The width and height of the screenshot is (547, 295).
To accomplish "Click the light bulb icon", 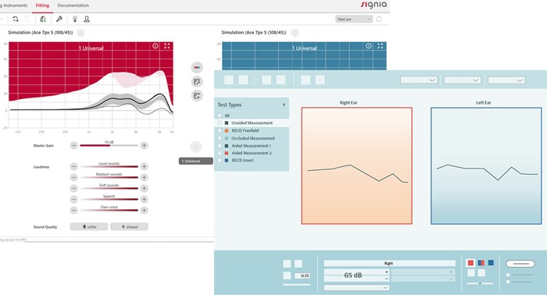I will 75,20.
